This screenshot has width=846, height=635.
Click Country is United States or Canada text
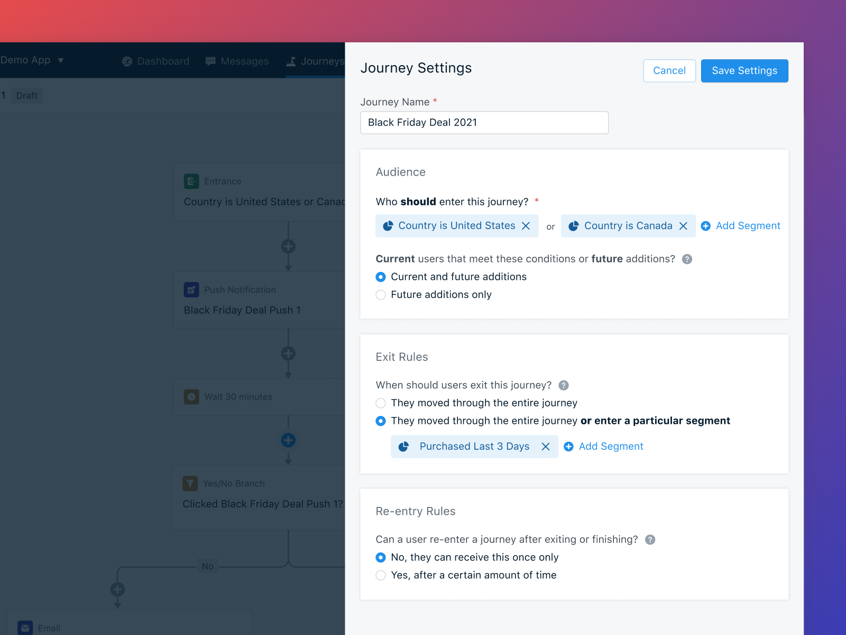pos(264,202)
